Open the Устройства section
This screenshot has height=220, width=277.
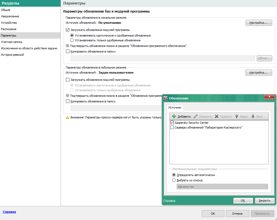pyautogui.click(x=30, y=23)
